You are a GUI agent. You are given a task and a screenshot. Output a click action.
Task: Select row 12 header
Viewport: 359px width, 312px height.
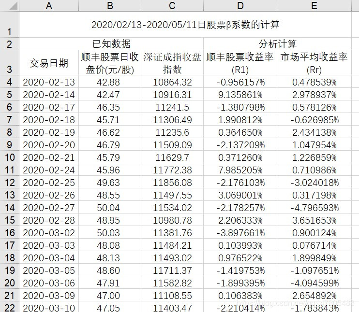(x=9, y=182)
